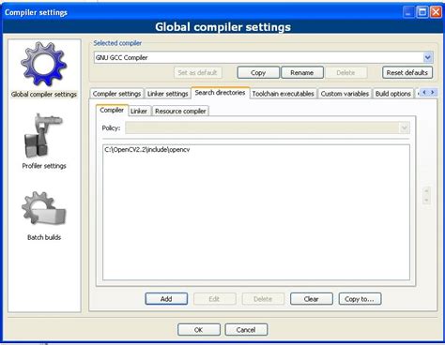Viewport: 445px width, 345px height.
Task: Open the Batch builds gear icon
Action: (x=44, y=208)
